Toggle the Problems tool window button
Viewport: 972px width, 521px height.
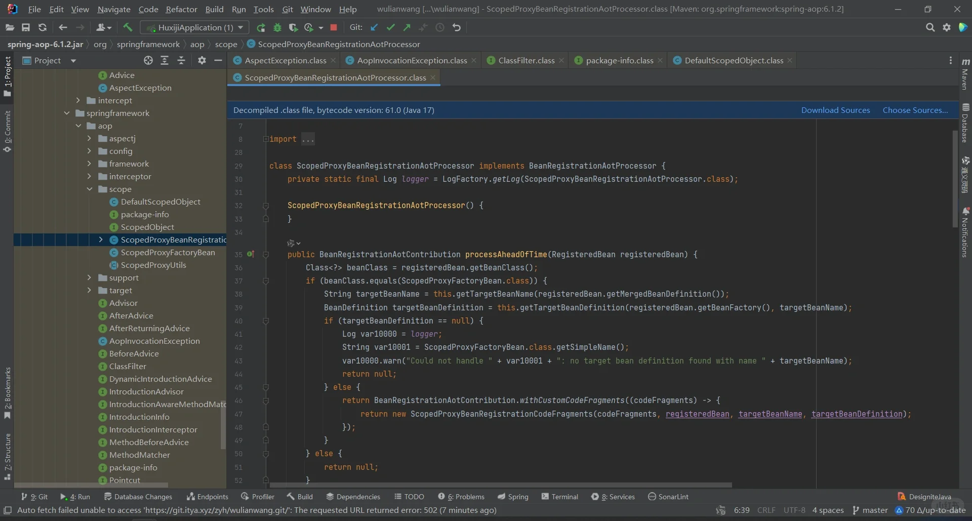click(x=461, y=497)
